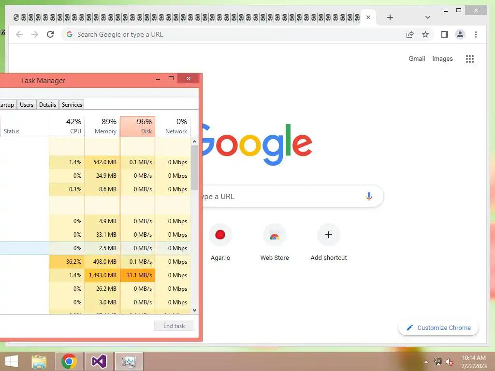Screen dimensions: 495x371
Task: Select the 24.9 MB memory cell
Action: (x=102, y=176)
